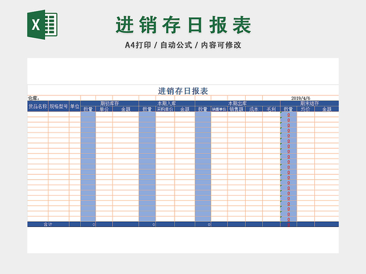Click the 本期入库 group header
366x274 pixels.
coord(167,103)
